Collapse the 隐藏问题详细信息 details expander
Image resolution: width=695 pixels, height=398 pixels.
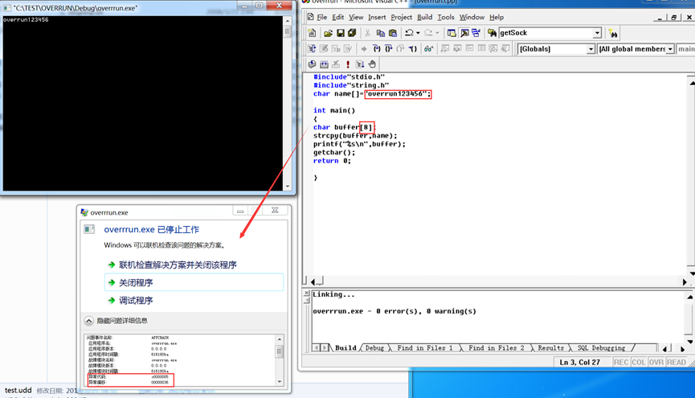coord(88,321)
